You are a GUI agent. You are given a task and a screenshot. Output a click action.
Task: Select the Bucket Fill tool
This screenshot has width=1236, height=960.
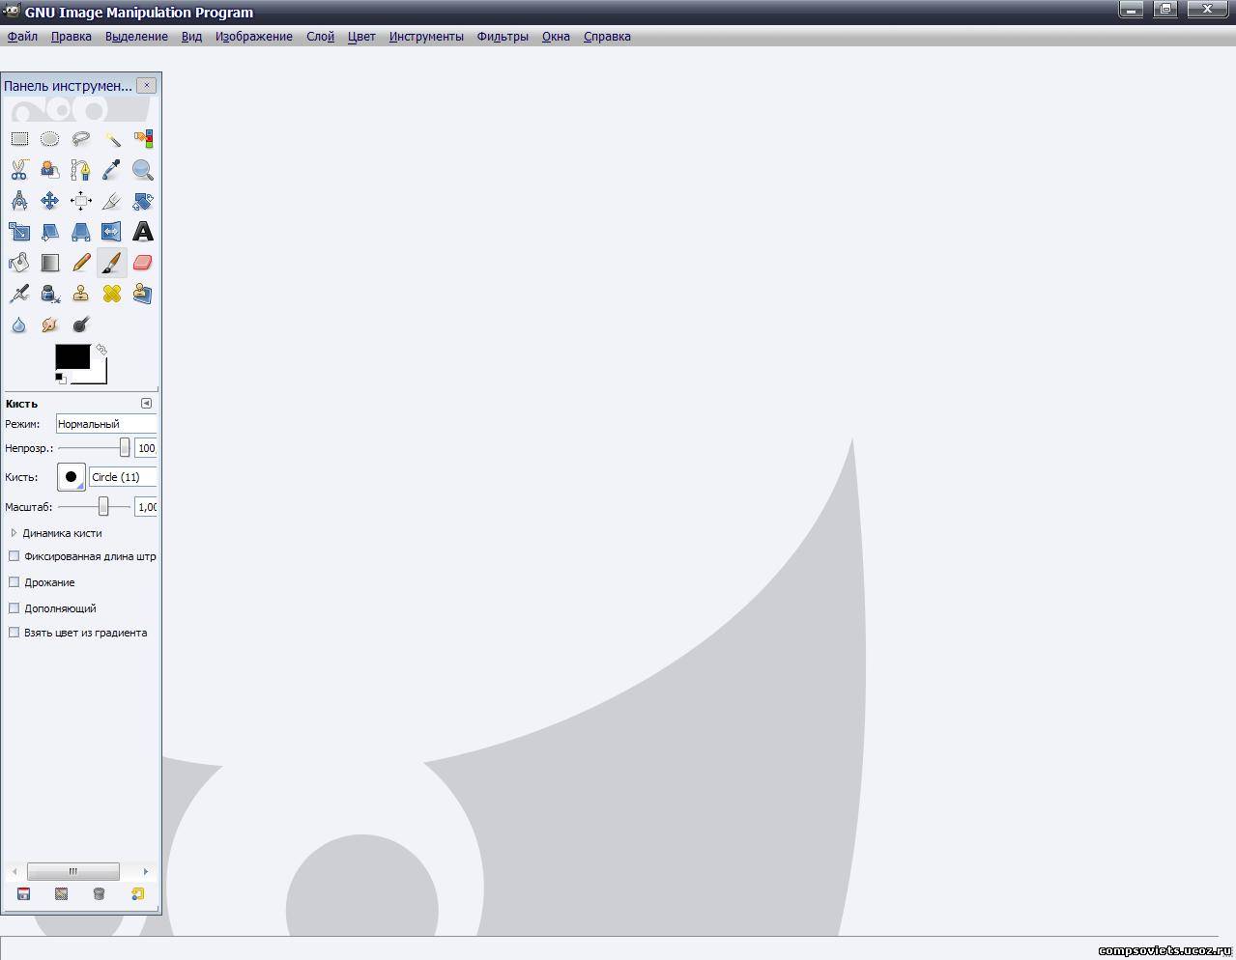coord(19,263)
